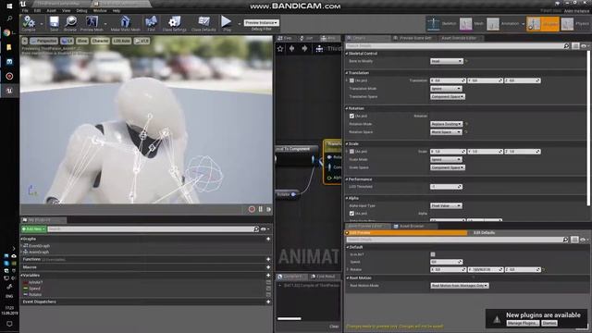Open the Windows Start menu
Viewport: 592px width, 333px height.
coord(9,6)
